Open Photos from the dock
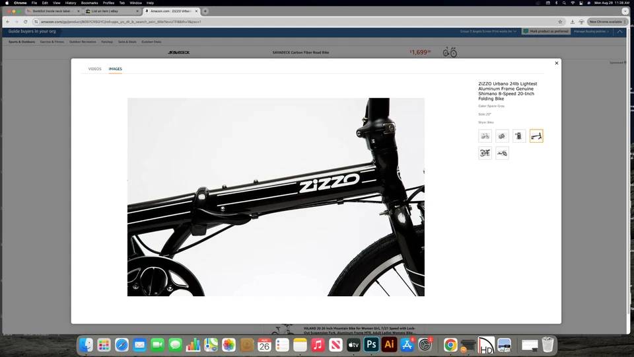 point(229,345)
